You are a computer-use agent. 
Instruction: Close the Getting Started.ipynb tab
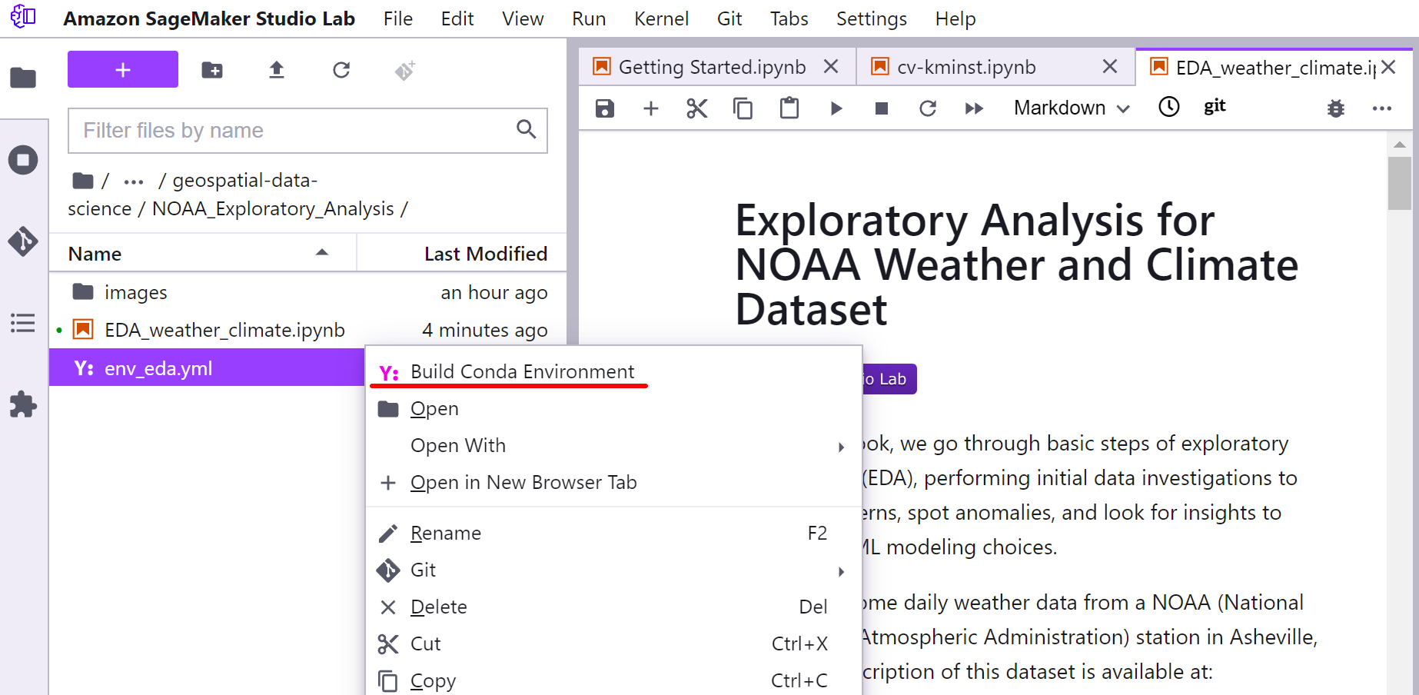tap(831, 67)
